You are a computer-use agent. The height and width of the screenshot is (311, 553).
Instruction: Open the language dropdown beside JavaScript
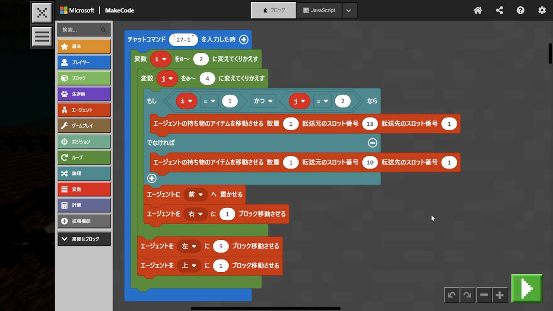(349, 10)
